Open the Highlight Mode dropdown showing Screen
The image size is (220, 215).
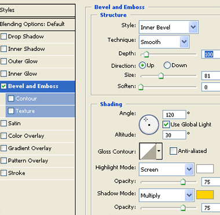click(167, 169)
